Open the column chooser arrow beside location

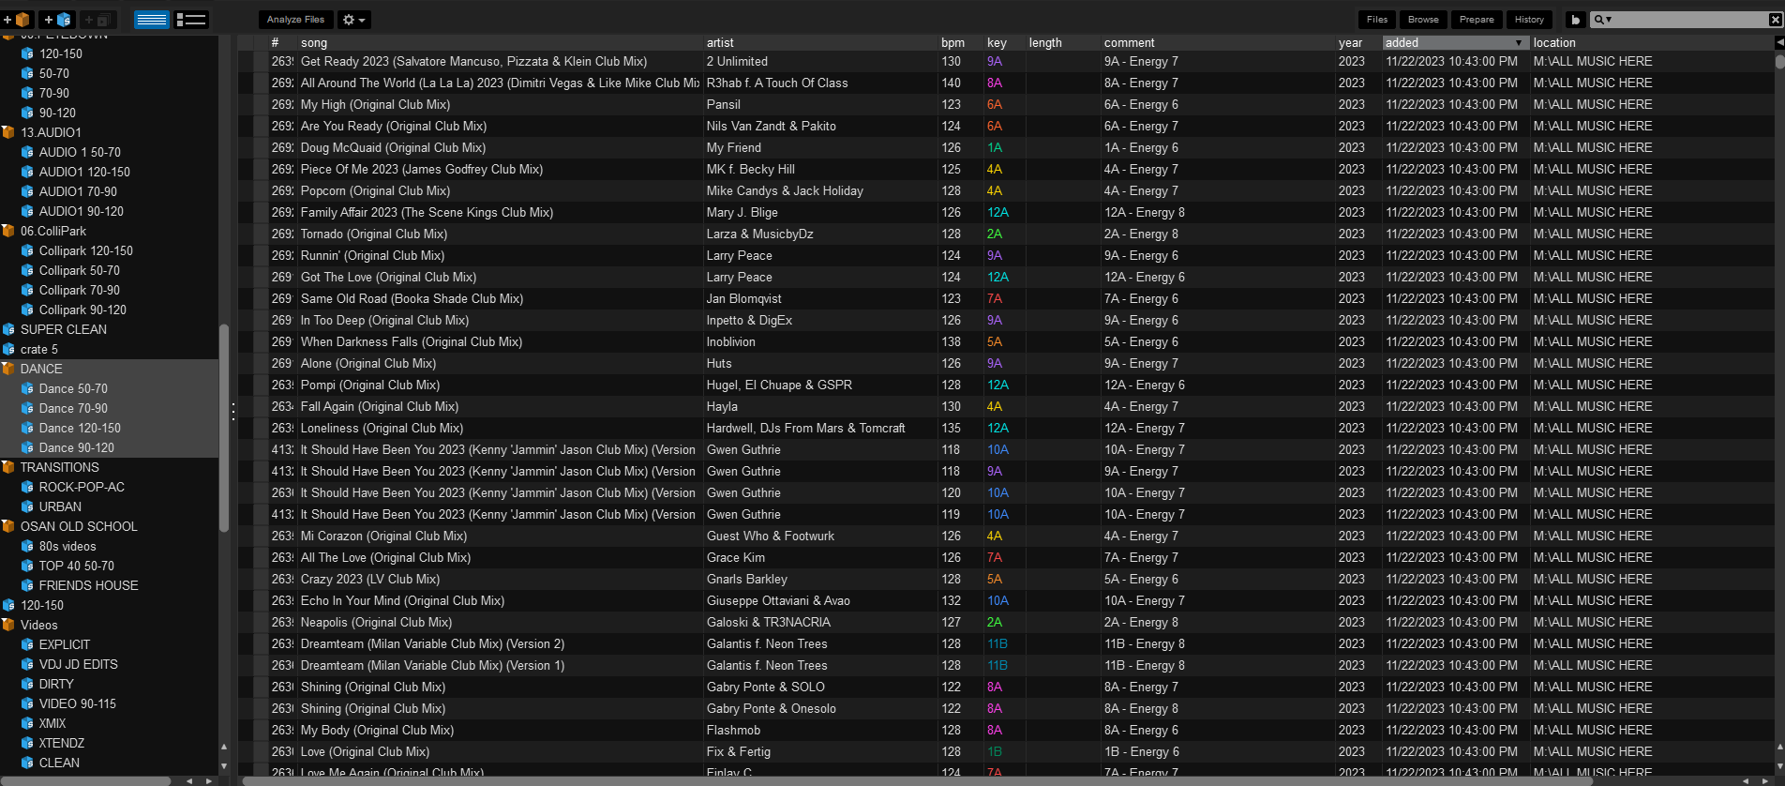pos(1779,42)
